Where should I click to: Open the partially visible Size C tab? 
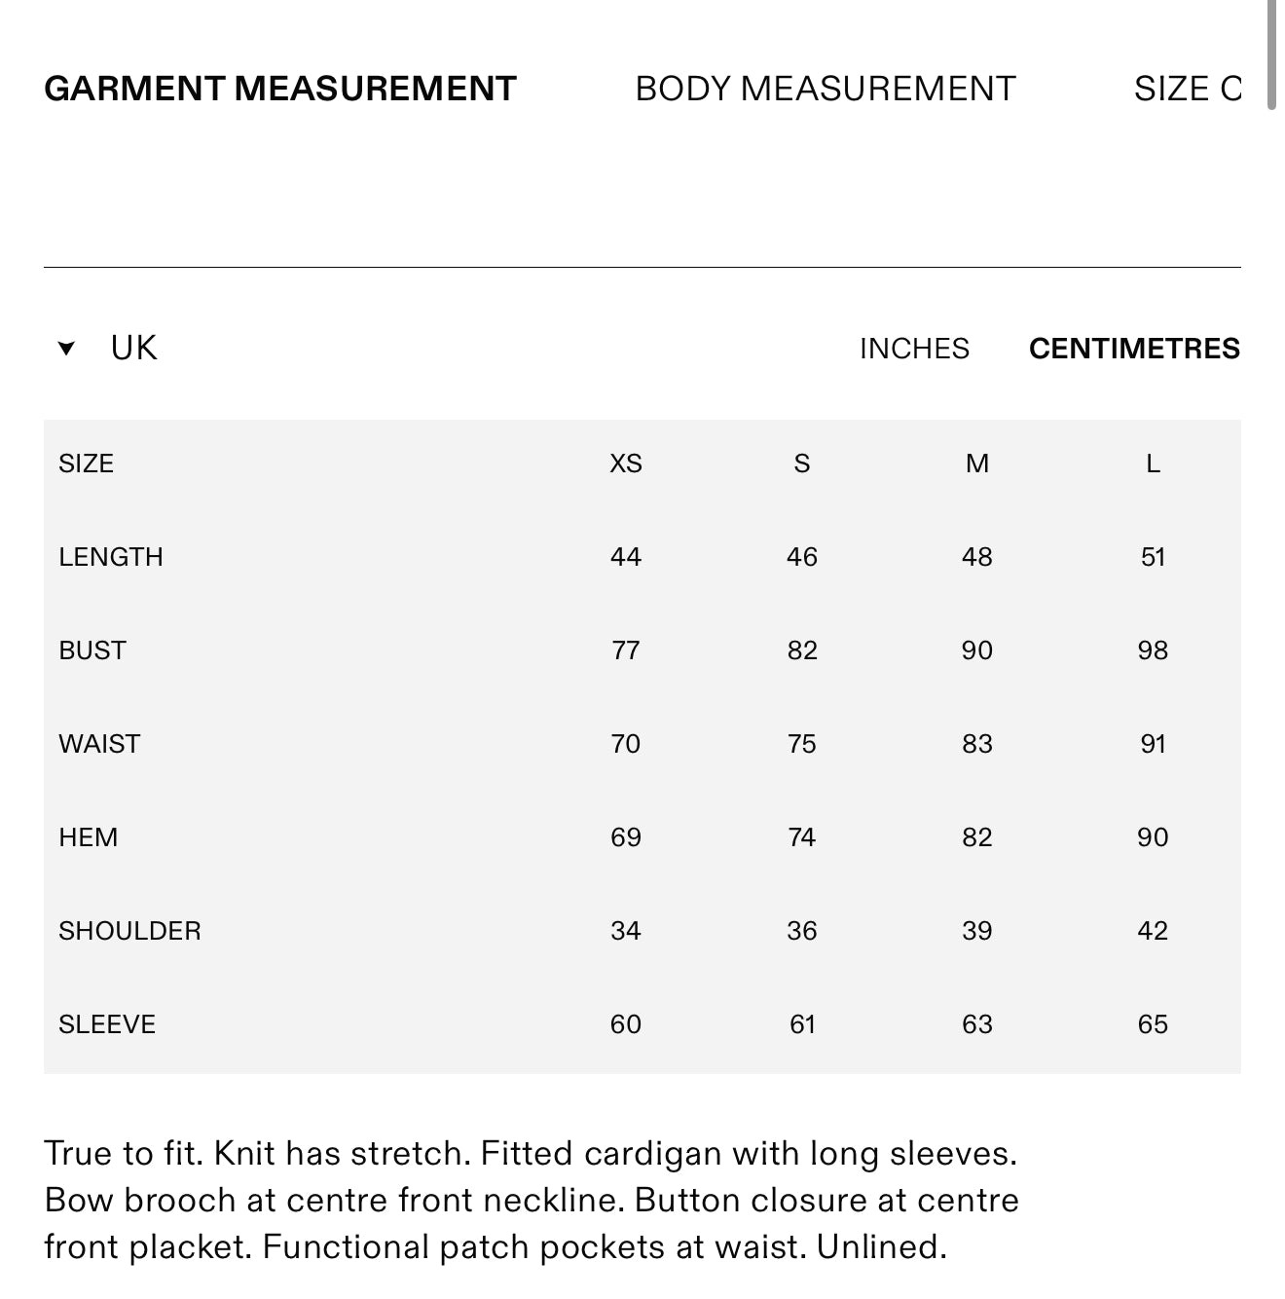(1188, 89)
